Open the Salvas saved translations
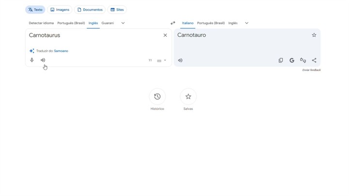349x196 pixels. (x=188, y=96)
